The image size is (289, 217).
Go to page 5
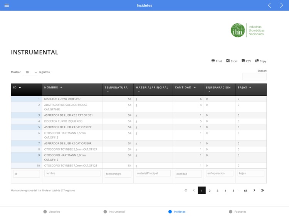234,191
